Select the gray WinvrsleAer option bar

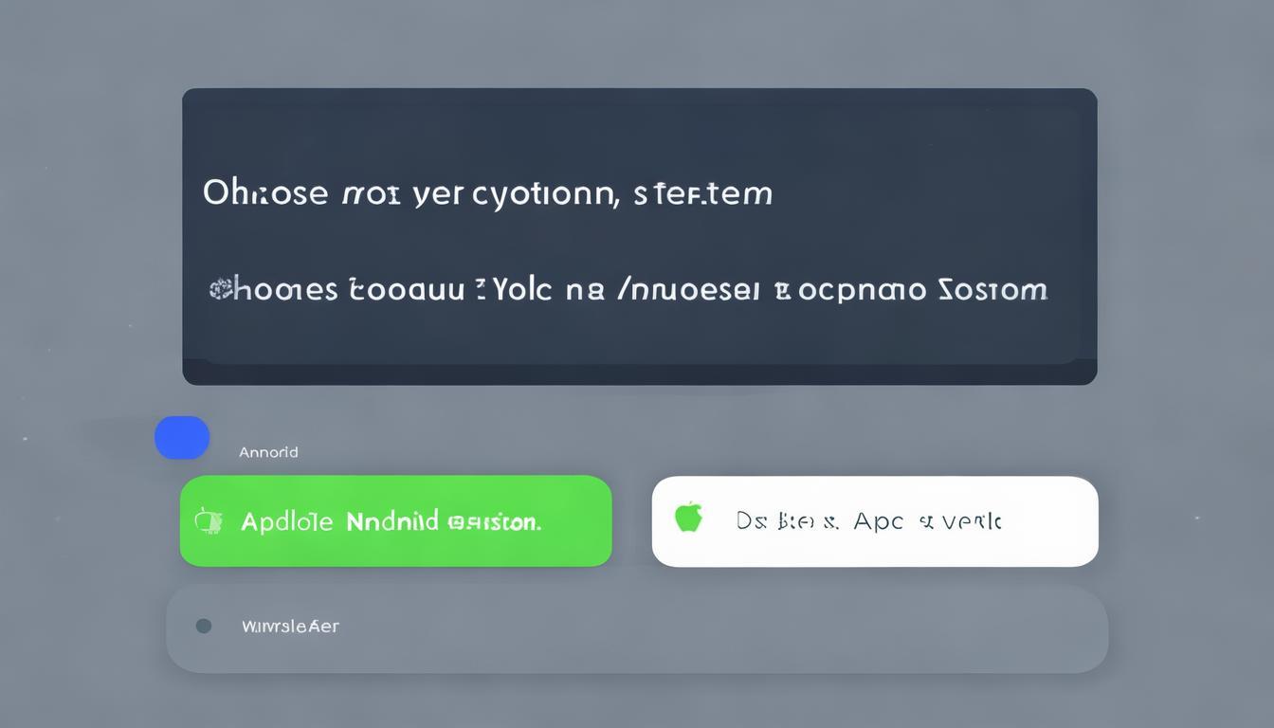(x=637, y=628)
